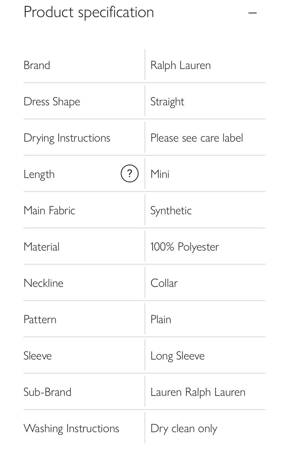289x461 pixels.
Task: Select the 100% Polyester material value
Action: point(184,247)
